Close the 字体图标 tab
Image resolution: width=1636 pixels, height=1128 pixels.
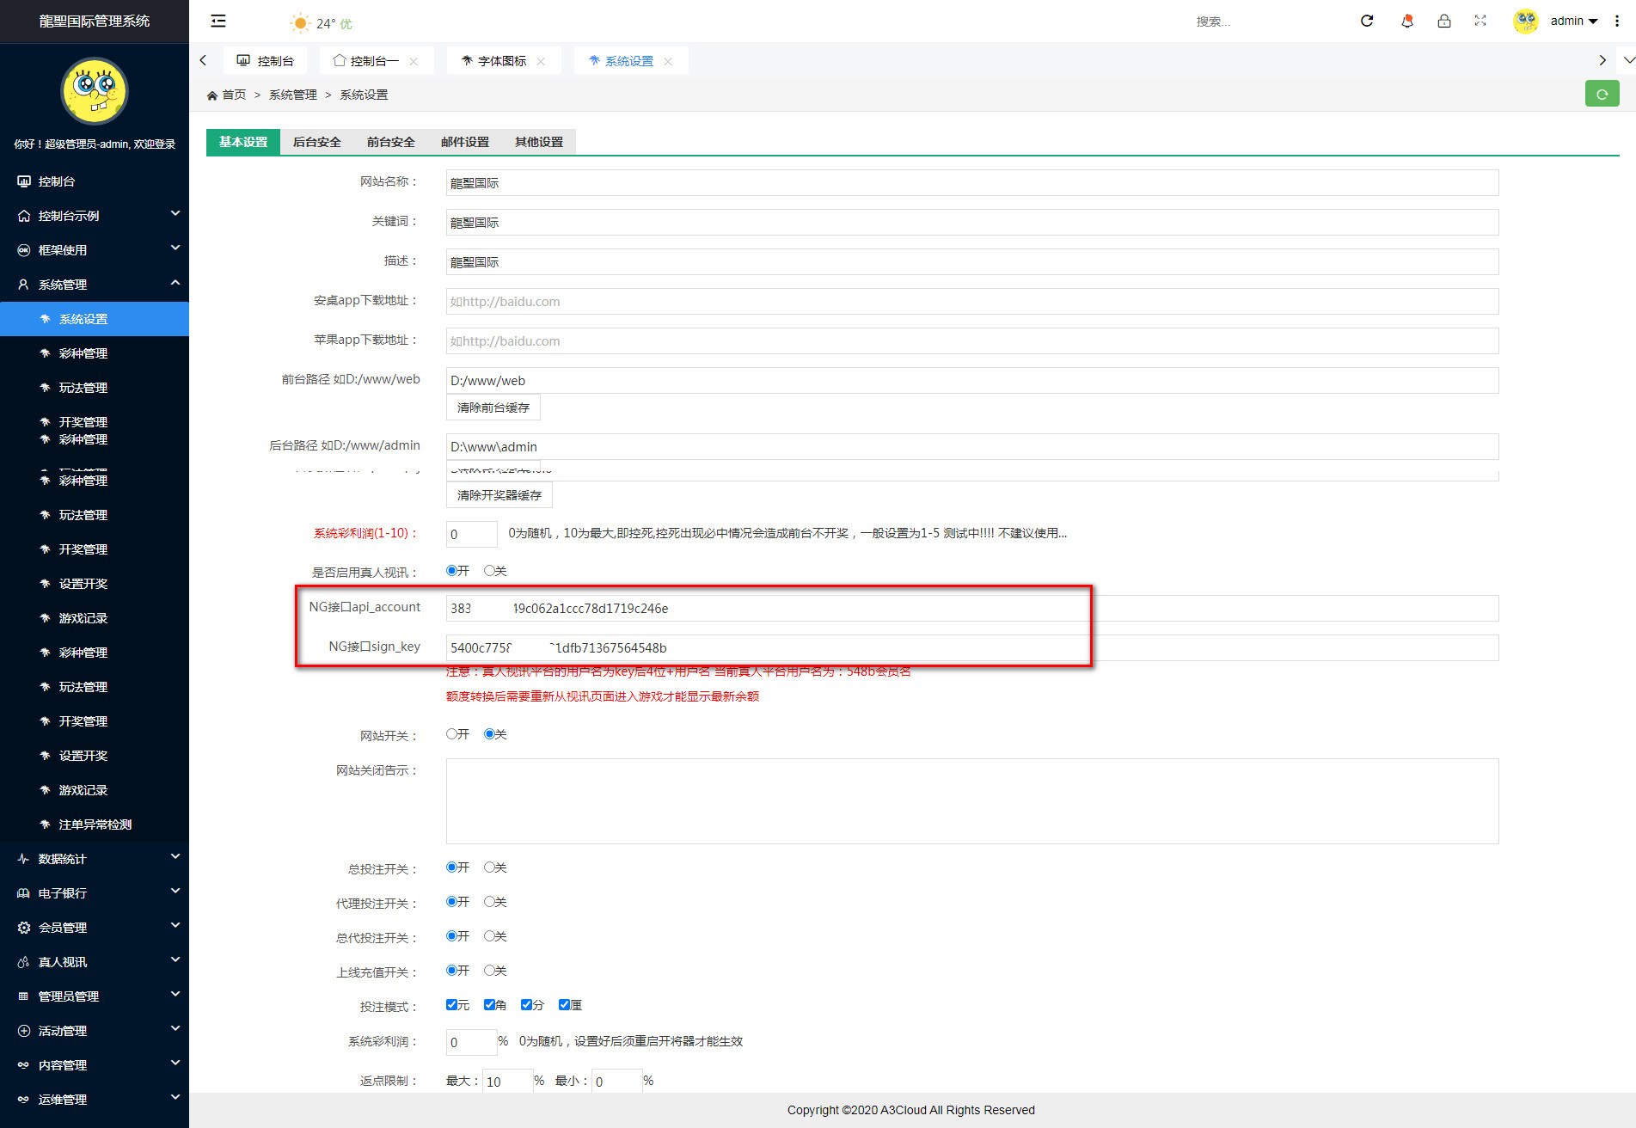541,61
